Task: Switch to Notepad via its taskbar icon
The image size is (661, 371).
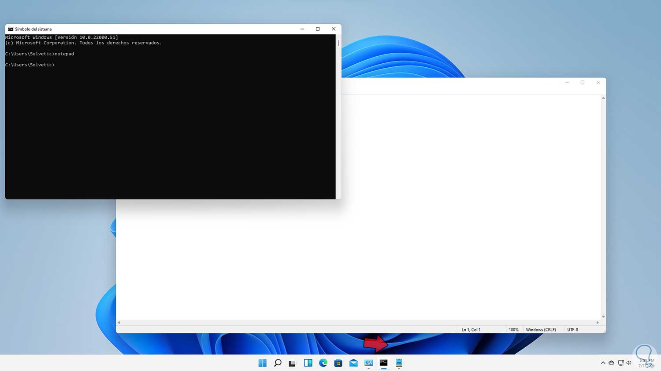Action: pyautogui.click(x=399, y=363)
